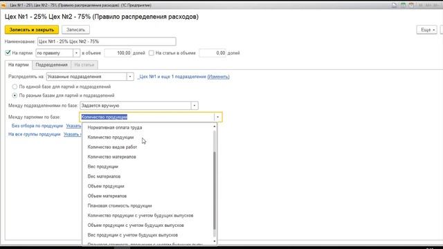Screen dimensions: 443x249
Task: Collapse the 'Количество продукции' dropdown arrow
Action: [218, 117]
